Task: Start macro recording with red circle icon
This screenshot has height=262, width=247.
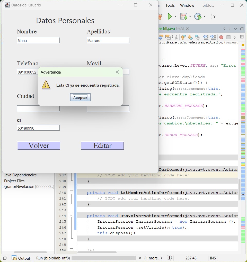Action: point(221,37)
